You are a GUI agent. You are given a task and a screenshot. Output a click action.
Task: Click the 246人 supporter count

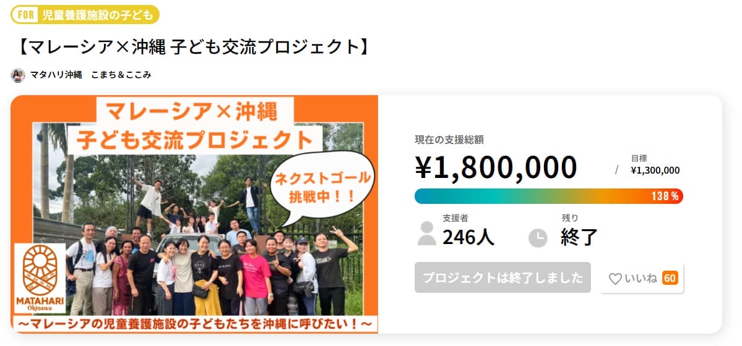(468, 237)
